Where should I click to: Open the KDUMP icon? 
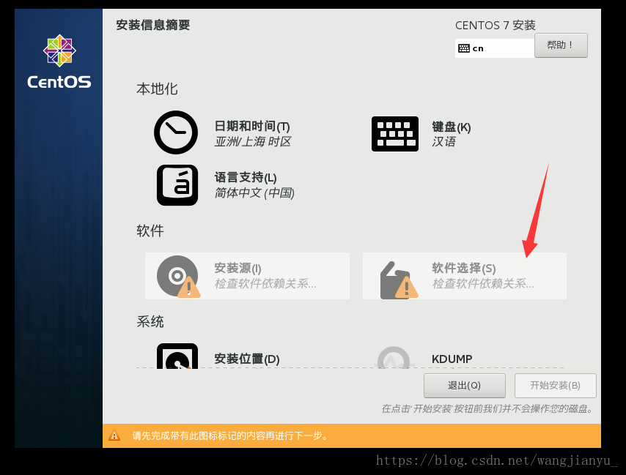[394, 357]
